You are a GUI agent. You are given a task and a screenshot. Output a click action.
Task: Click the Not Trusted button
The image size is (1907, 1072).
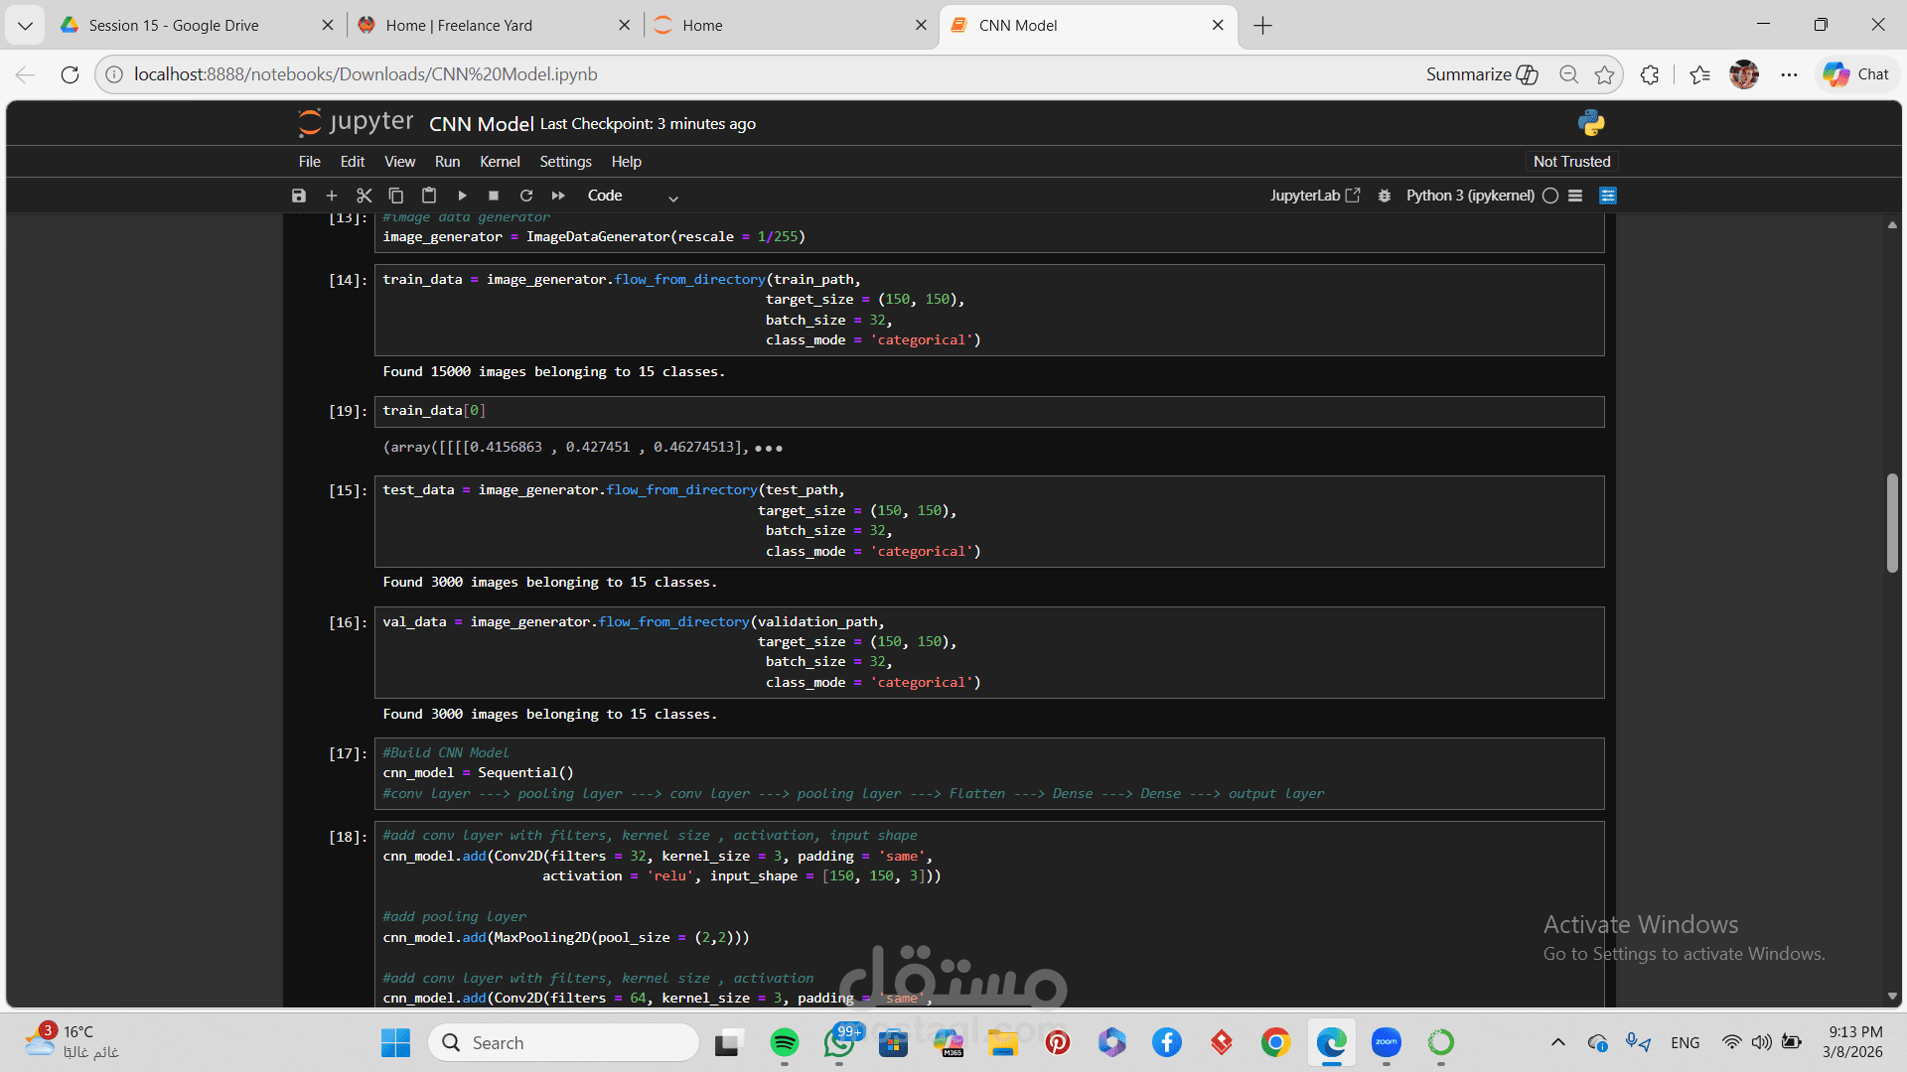coord(1571,162)
